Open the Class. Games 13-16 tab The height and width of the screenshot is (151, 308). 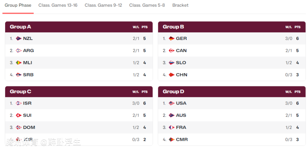[x=58, y=5]
